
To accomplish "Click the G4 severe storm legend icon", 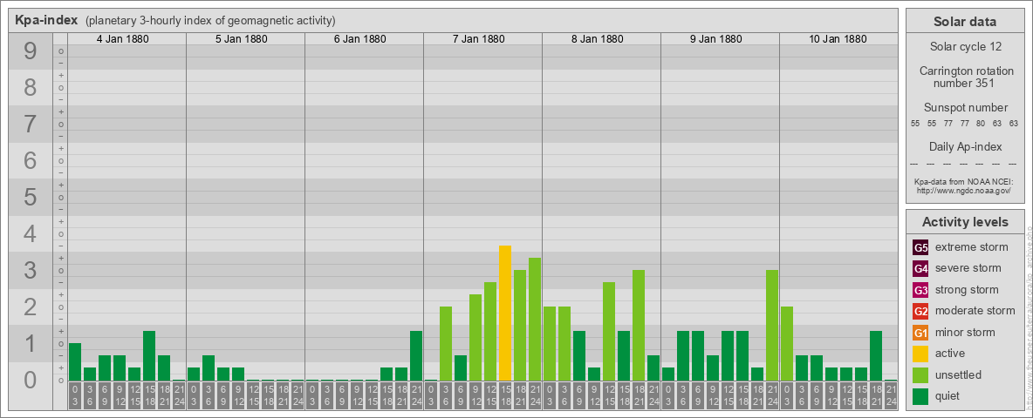I will (x=920, y=269).
